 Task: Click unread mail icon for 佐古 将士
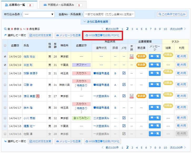pyautogui.click(x=132, y=56)
